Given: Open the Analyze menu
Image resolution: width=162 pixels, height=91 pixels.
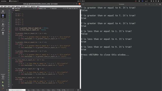Looking at the screenshot, I should (23, 6).
